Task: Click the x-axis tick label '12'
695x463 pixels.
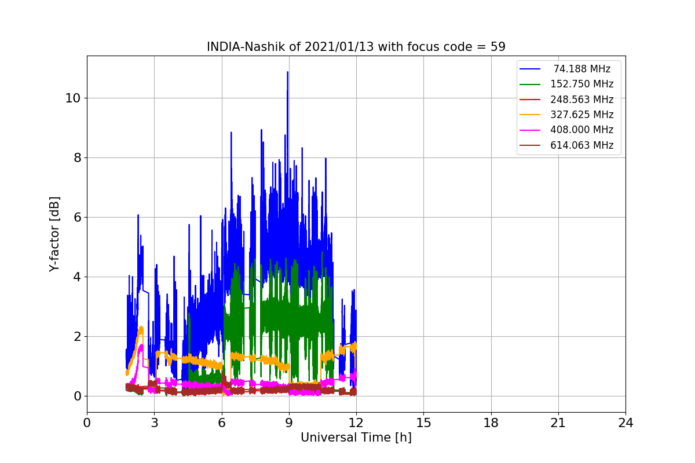Action: [356, 423]
